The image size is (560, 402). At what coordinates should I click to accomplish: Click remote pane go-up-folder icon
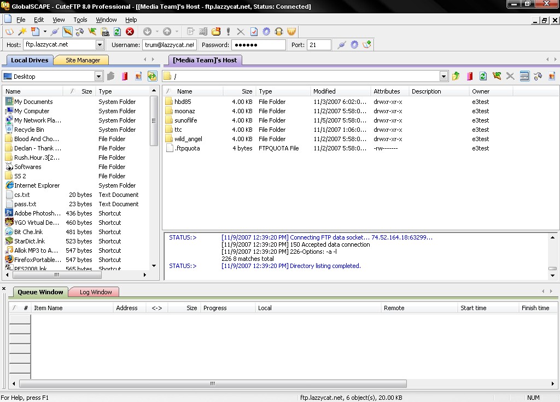[x=456, y=77]
